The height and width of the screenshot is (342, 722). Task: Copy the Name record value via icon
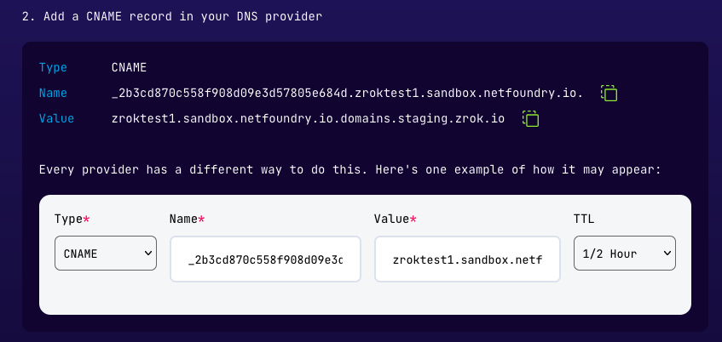(x=609, y=93)
